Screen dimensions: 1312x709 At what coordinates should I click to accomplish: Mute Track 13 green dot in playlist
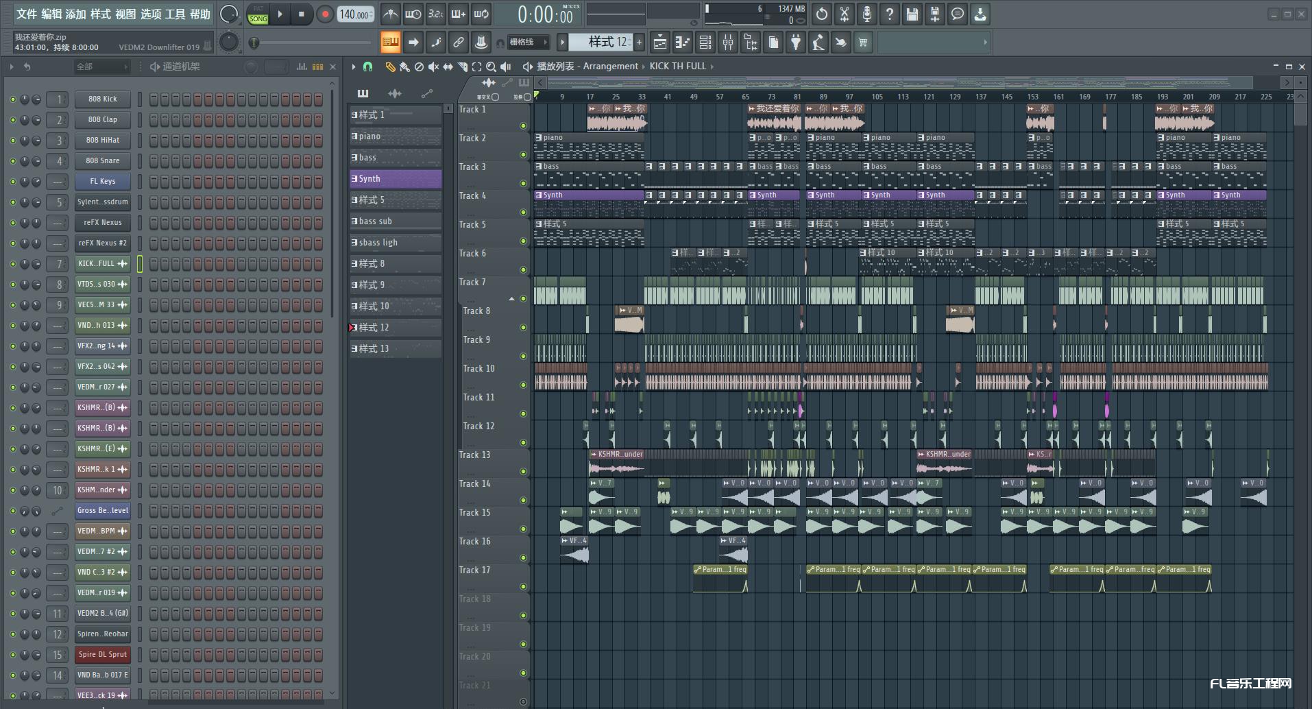coord(523,472)
